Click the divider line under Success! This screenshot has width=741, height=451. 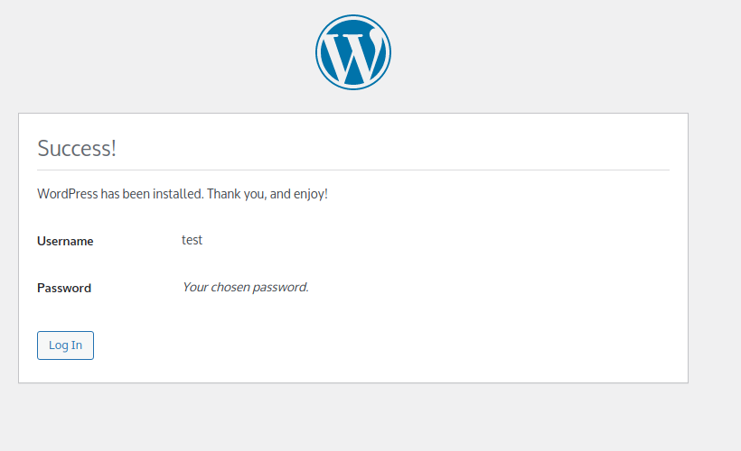pos(353,170)
